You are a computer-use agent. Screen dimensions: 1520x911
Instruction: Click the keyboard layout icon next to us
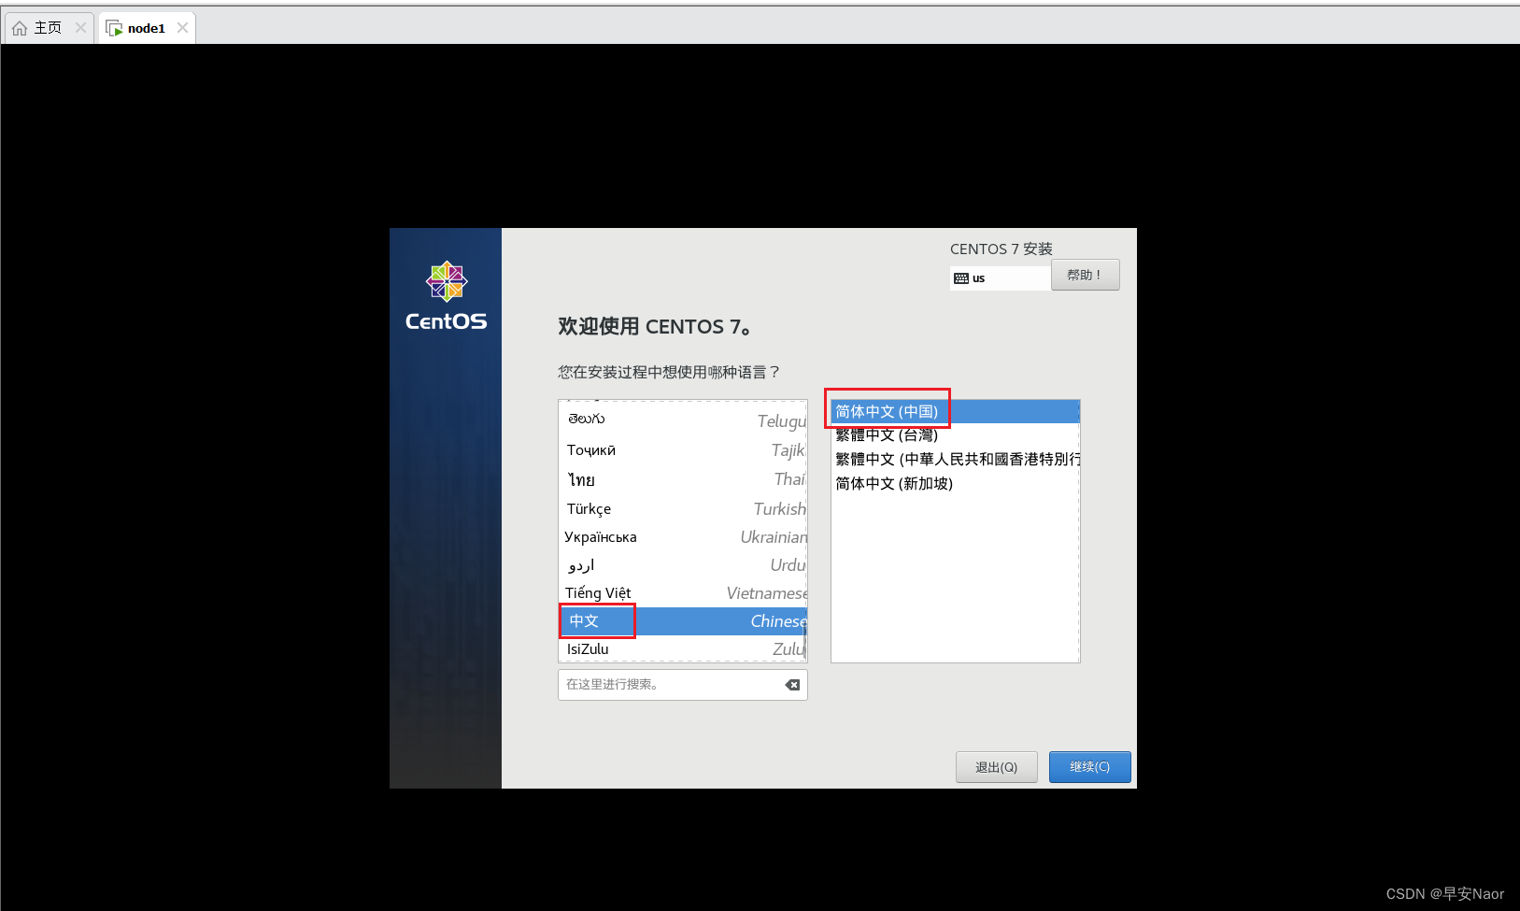961,278
